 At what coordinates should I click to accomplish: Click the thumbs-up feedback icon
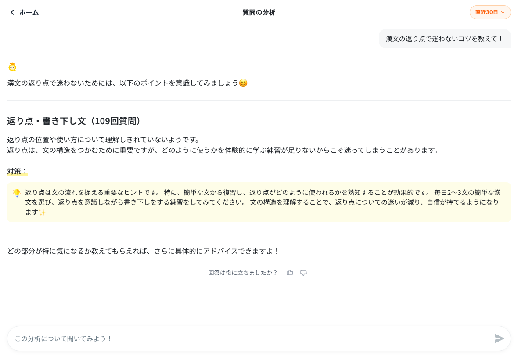(290, 273)
